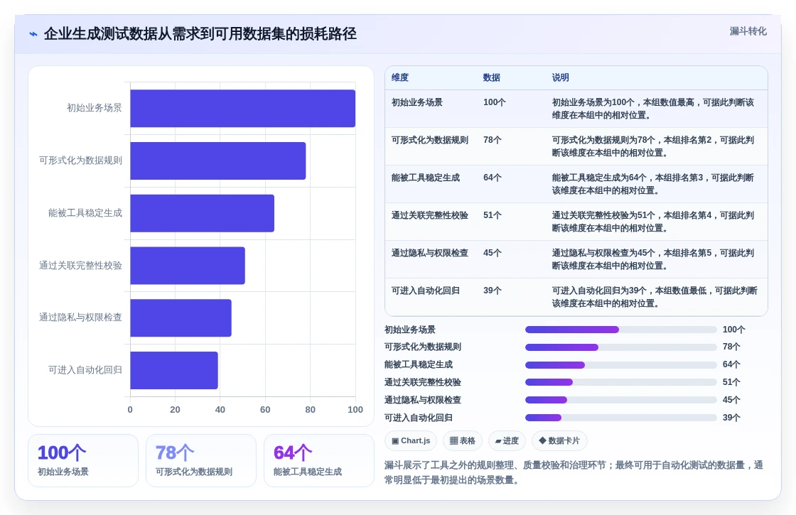Click the chart y-axis label 通过关联完整性校验

[80, 266]
